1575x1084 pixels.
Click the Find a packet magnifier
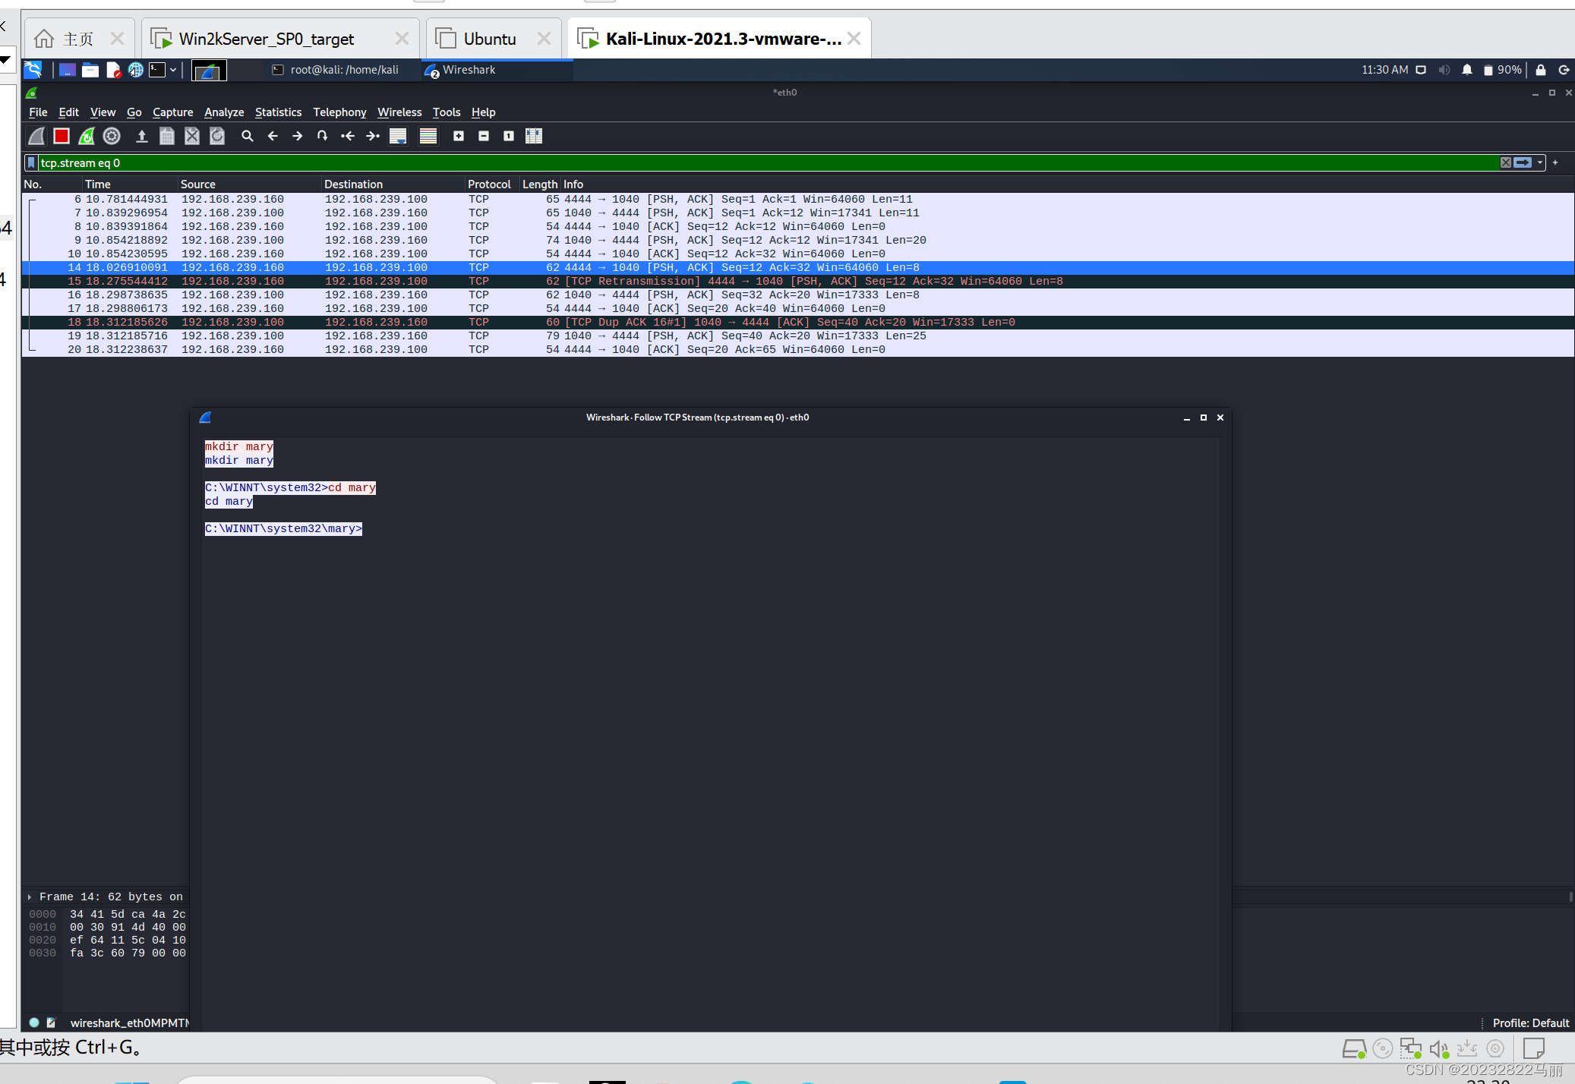pyautogui.click(x=248, y=136)
